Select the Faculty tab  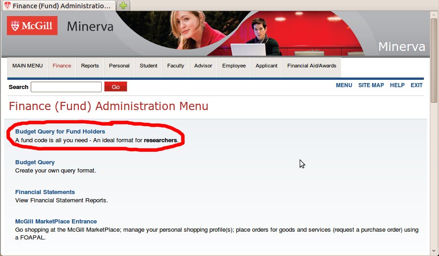click(176, 66)
